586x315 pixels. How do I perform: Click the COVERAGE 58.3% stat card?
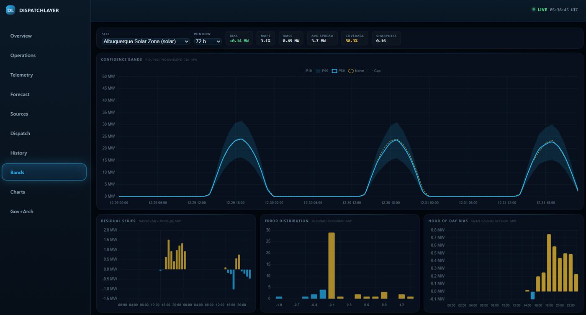tap(355, 38)
